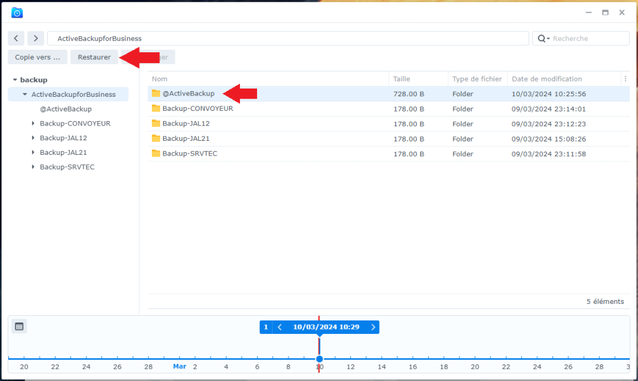Click the 5 éléments status text
The width and height of the screenshot is (638, 381).
(x=605, y=301)
